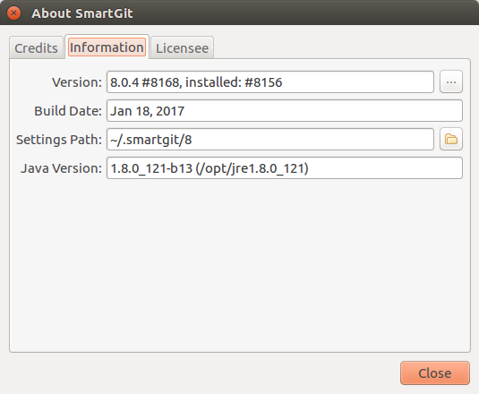Close the dialog with the red X icon
This screenshot has height=394, width=479.
click(13, 13)
